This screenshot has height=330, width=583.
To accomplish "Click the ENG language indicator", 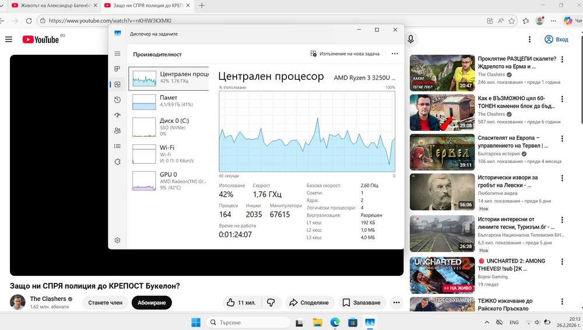I will 514,322.
